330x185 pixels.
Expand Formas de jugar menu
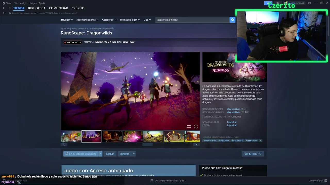coord(130,20)
